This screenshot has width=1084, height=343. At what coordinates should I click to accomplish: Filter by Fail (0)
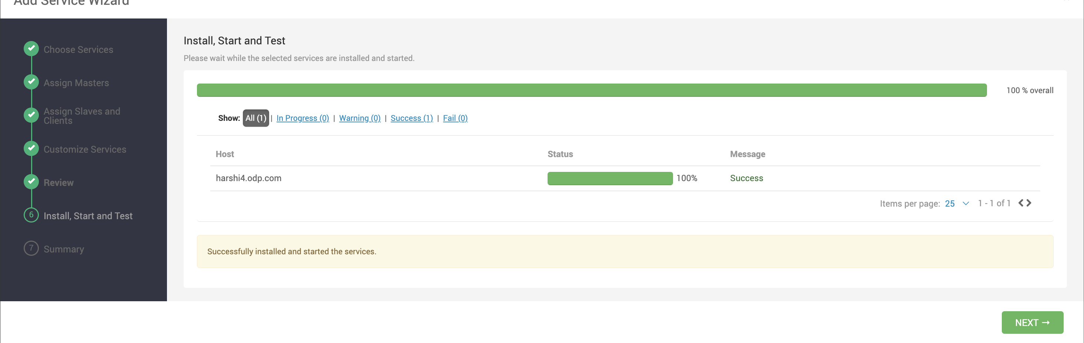coord(455,118)
